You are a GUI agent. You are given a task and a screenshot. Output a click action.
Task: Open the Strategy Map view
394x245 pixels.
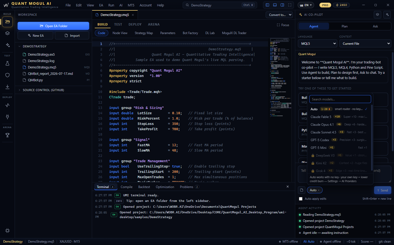point(144,33)
